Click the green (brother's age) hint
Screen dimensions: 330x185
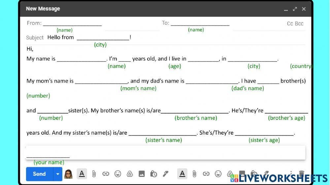(x=287, y=118)
